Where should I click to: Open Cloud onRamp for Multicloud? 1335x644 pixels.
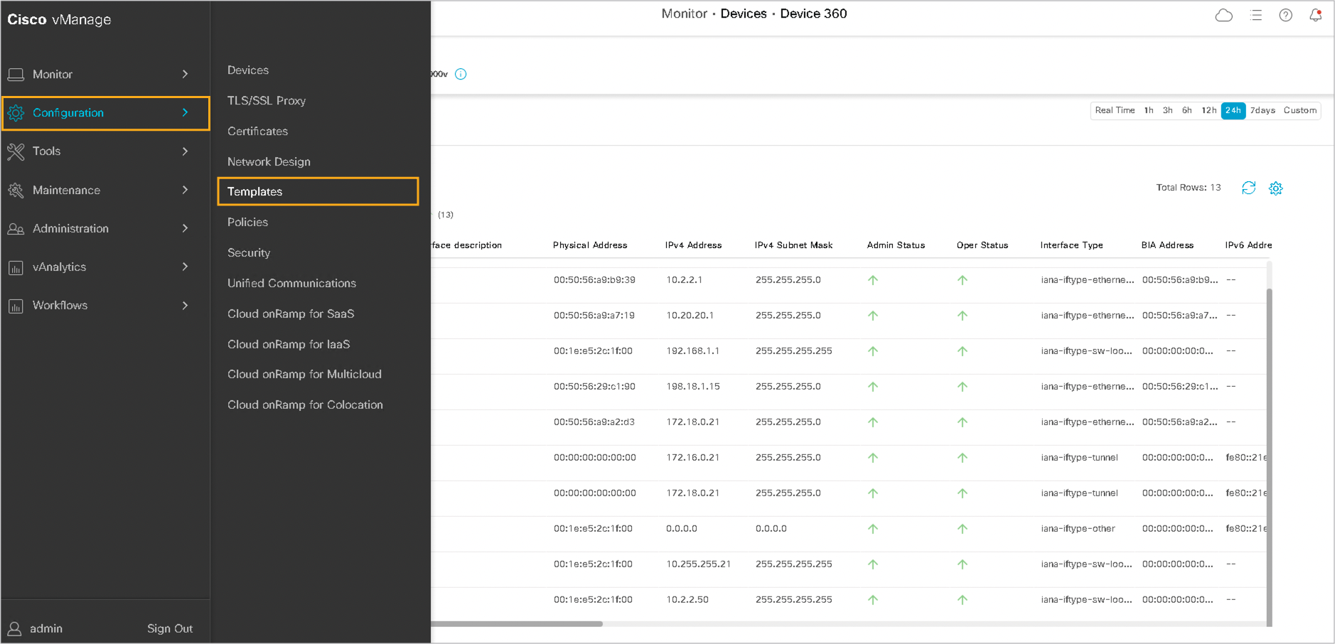tap(304, 375)
